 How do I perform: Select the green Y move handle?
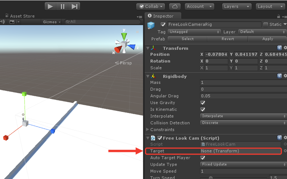24,94
